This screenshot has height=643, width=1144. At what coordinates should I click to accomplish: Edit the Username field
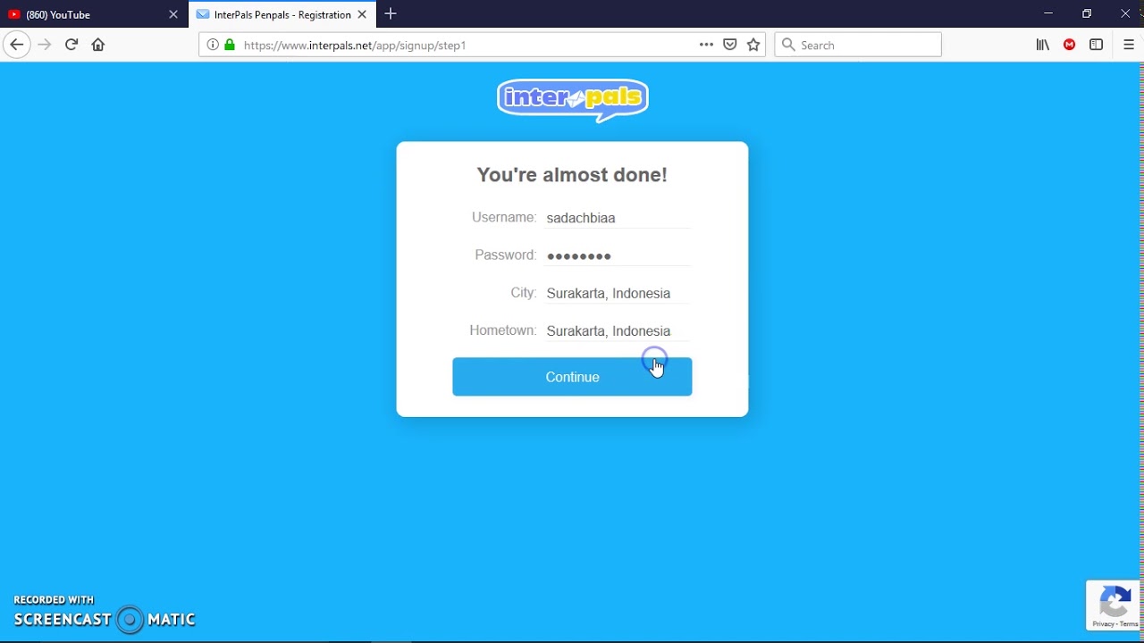pos(618,218)
